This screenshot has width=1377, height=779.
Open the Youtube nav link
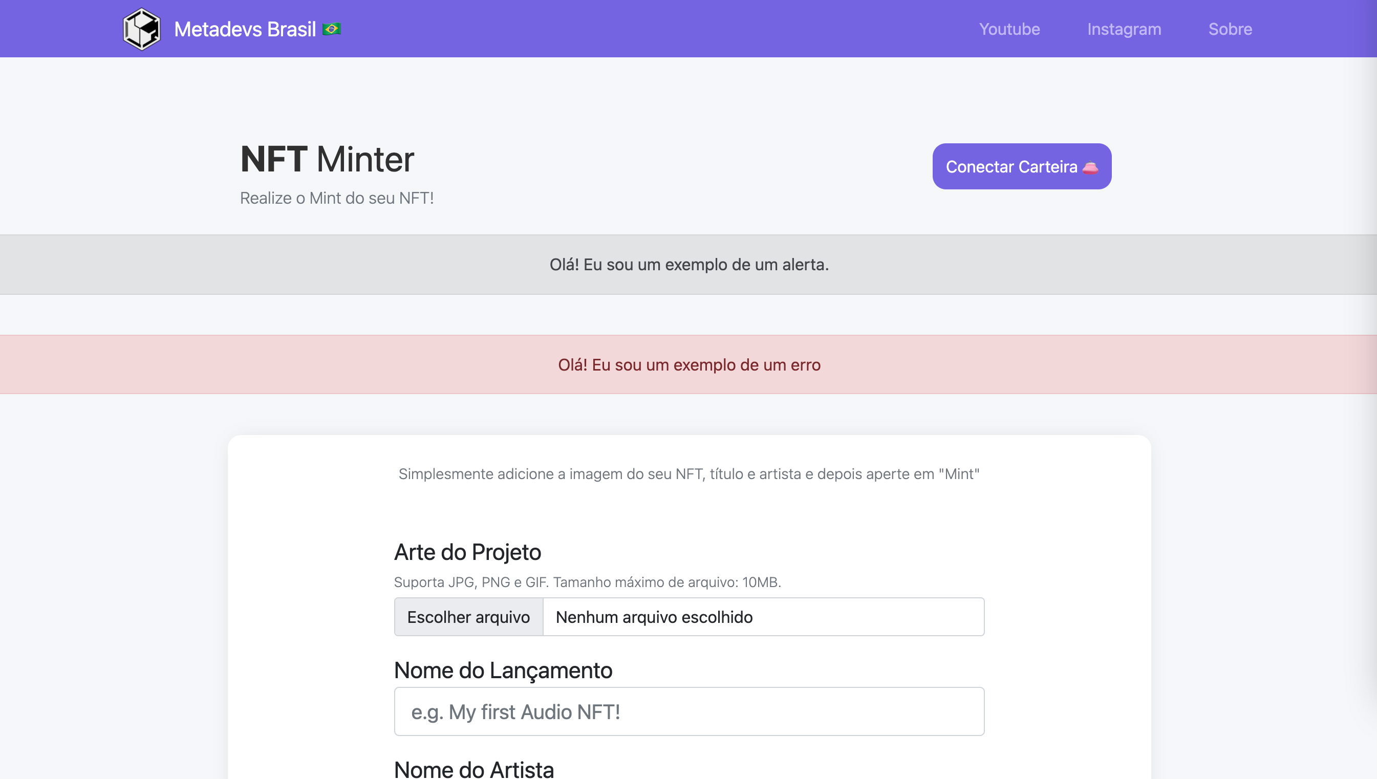(1009, 29)
